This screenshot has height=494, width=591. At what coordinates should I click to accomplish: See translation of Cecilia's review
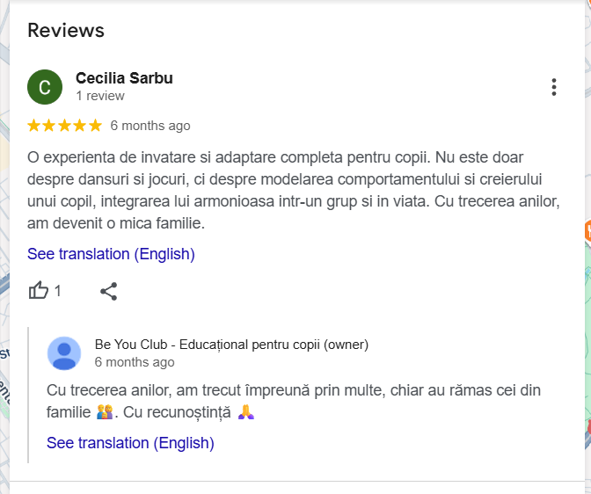111,254
